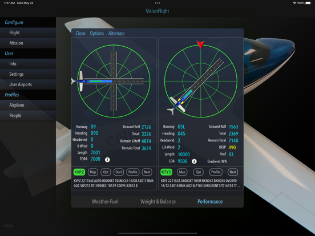Tap the Opt button under KVPZ
The image size is (315, 236).
point(106,172)
